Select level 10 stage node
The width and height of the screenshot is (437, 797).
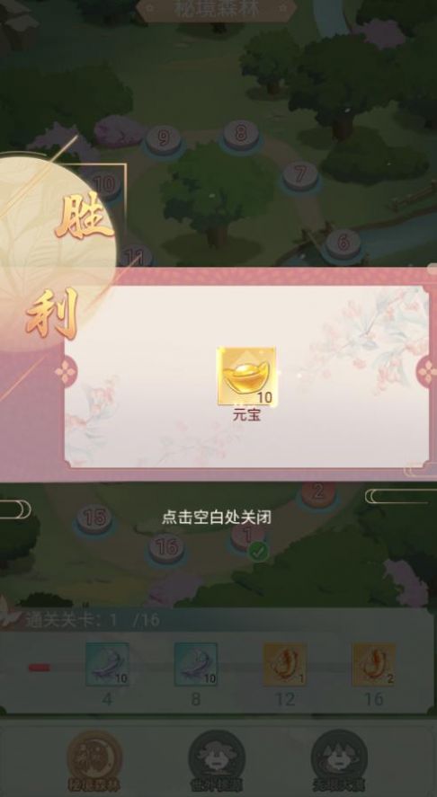pos(105,184)
